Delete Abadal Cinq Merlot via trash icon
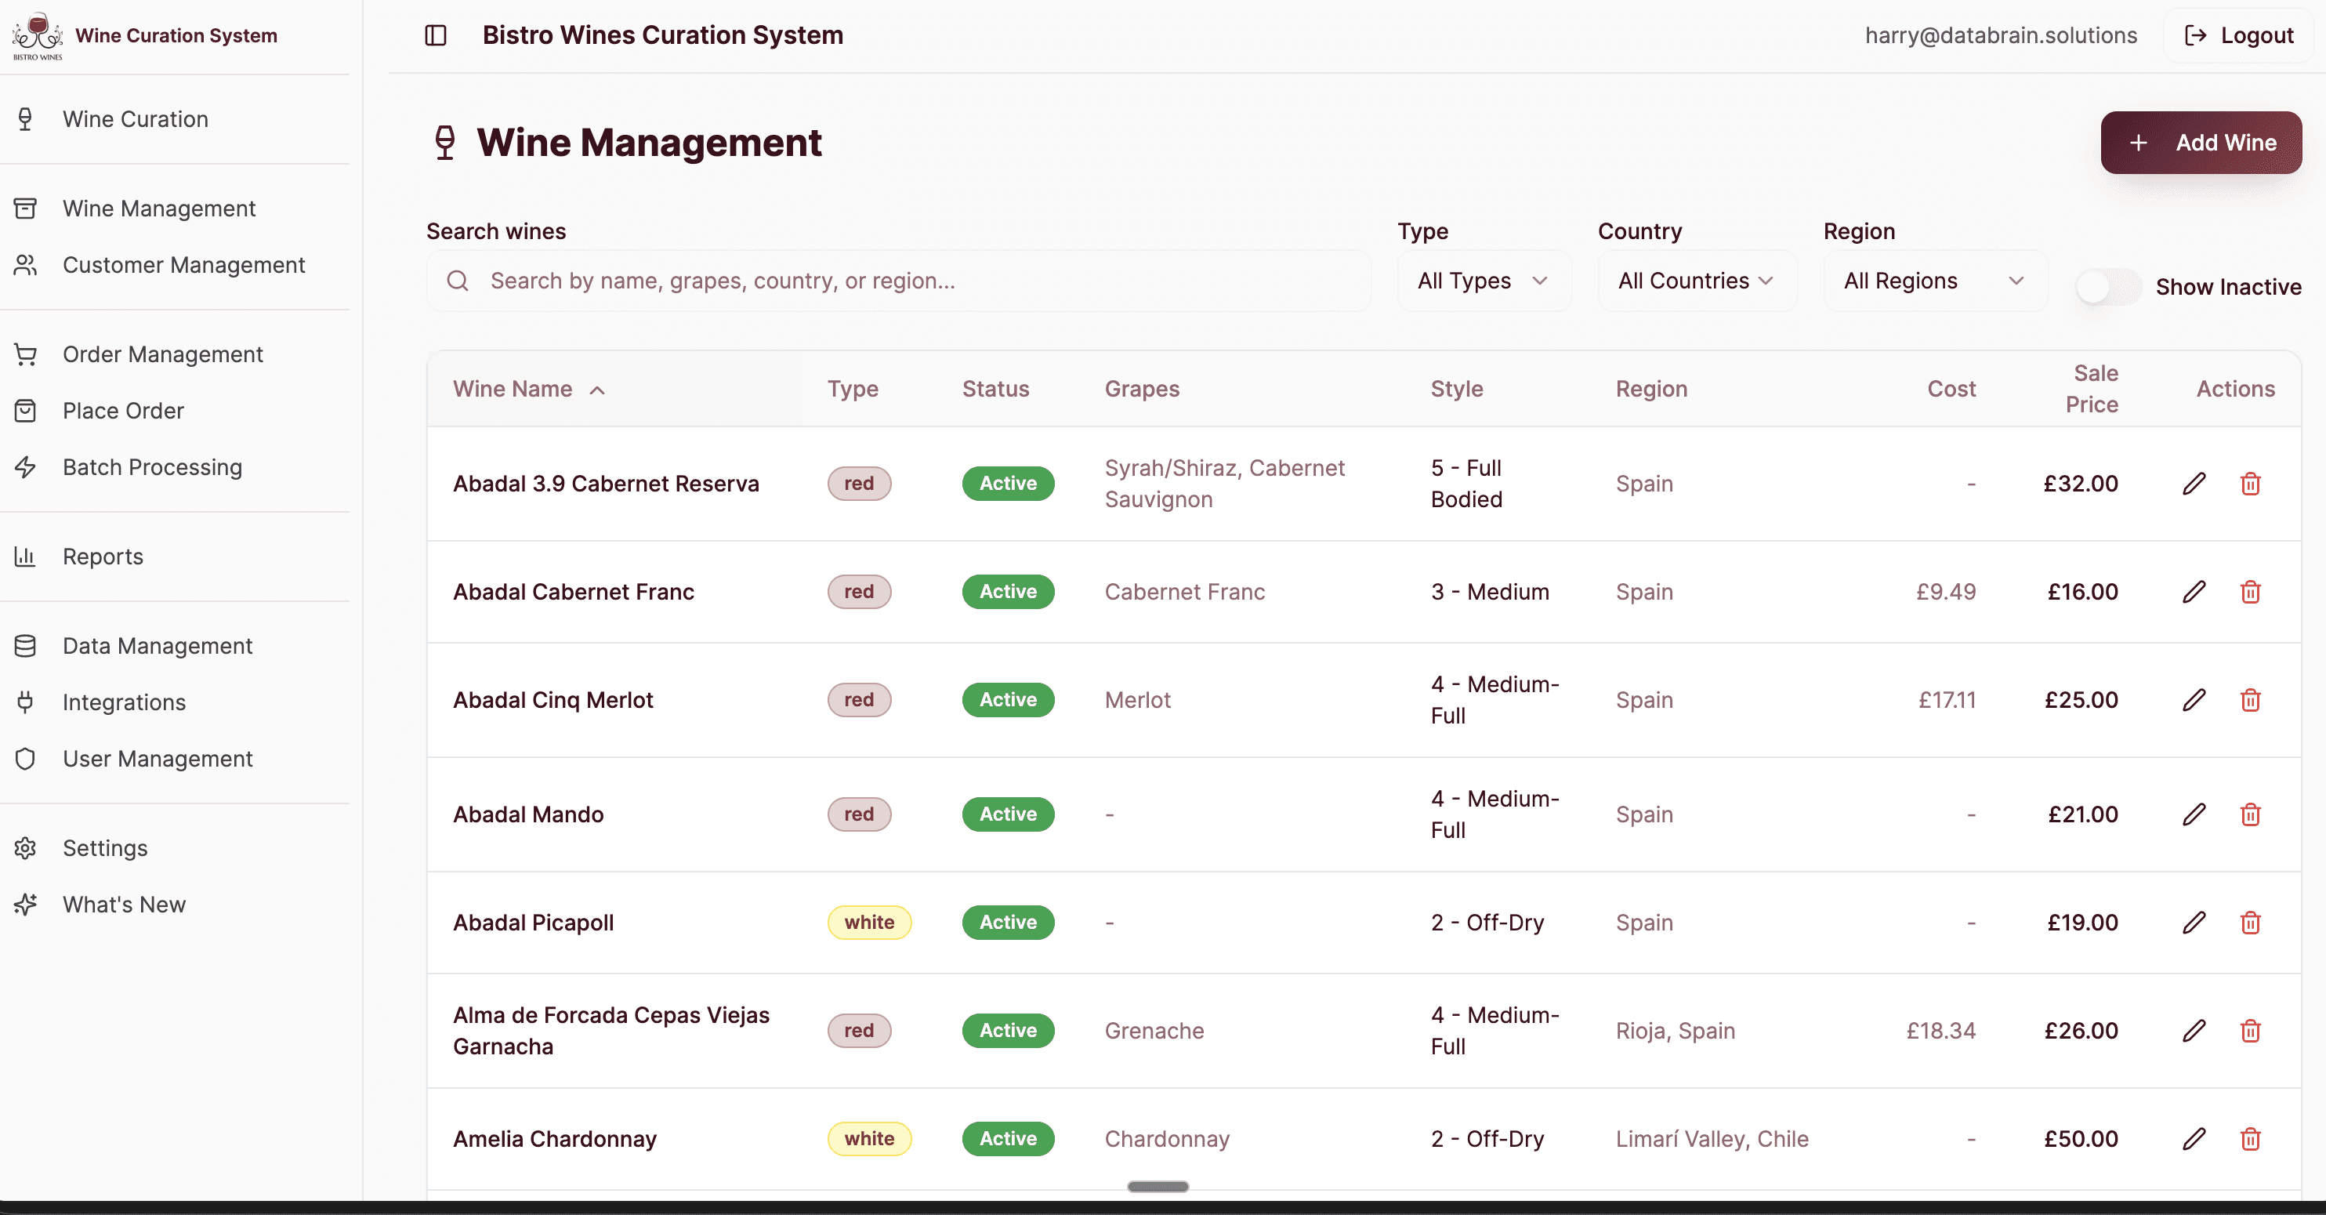This screenshot has height=1215, width=2326. point(2250,700)
